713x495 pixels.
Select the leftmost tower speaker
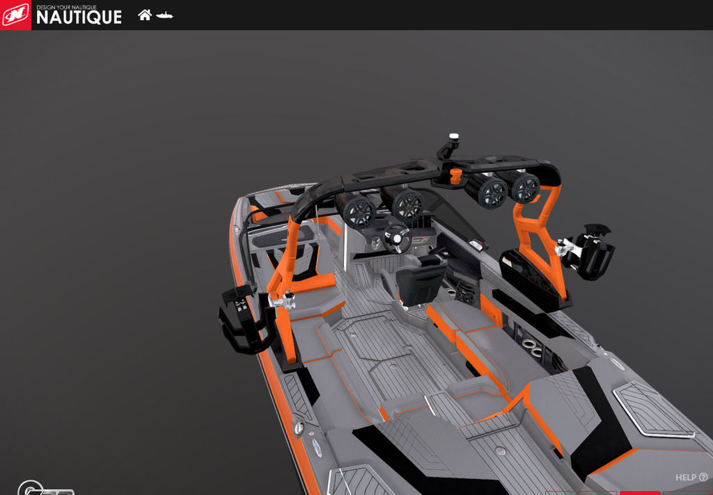(x=358, y=211)
